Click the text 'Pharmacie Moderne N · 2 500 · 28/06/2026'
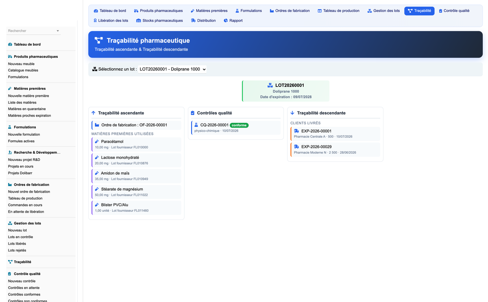This screenshot has width=488, height=302. (x=325, y=152)
